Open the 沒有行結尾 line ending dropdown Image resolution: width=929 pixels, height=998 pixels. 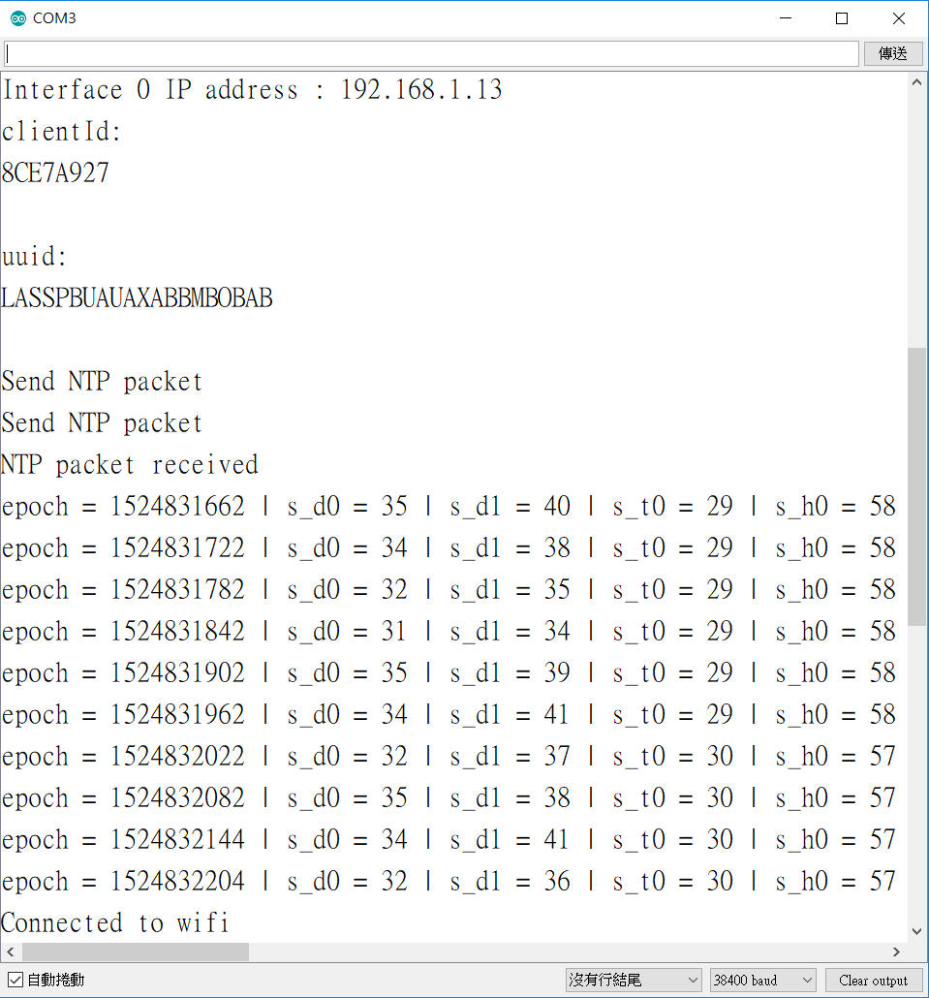tap(634, 980)
